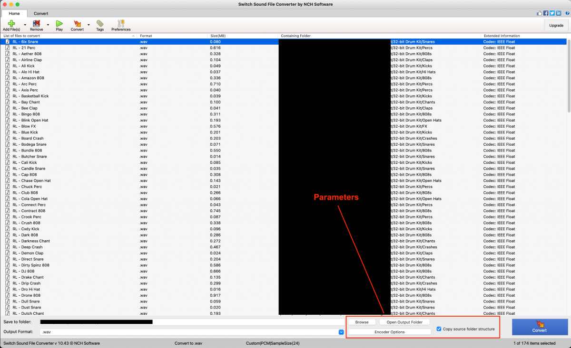The image size is (571, 348).
Task: Click file icon beside RL - Alo Hi Hat
Action: [x=7, y=72]
